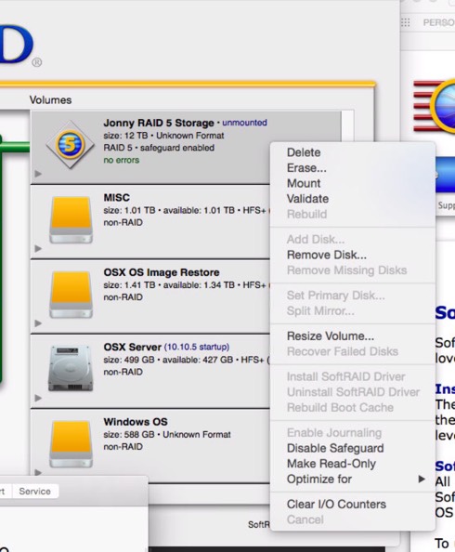Click the OSX Server hard drive icon
This screenshot has width=455, height=552.
click(71, 368)
